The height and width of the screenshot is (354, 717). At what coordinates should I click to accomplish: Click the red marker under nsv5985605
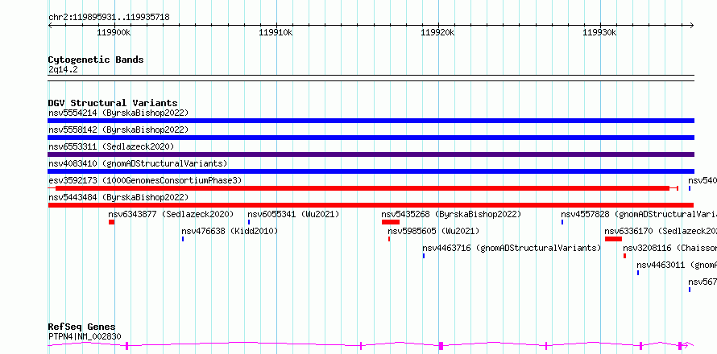click(389, 239)
